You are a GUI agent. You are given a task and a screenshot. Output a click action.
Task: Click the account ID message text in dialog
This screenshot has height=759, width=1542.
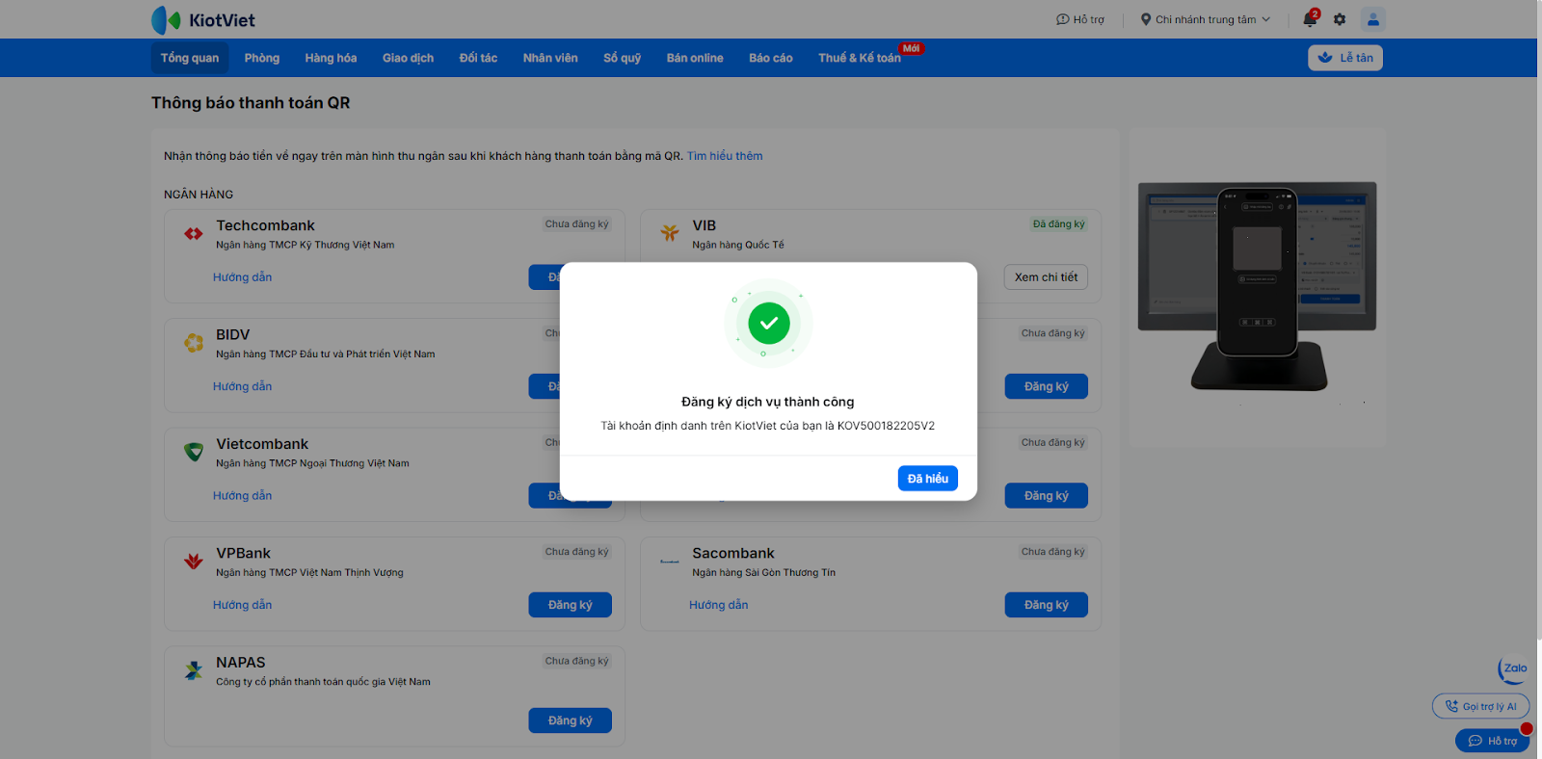[768, 426]
